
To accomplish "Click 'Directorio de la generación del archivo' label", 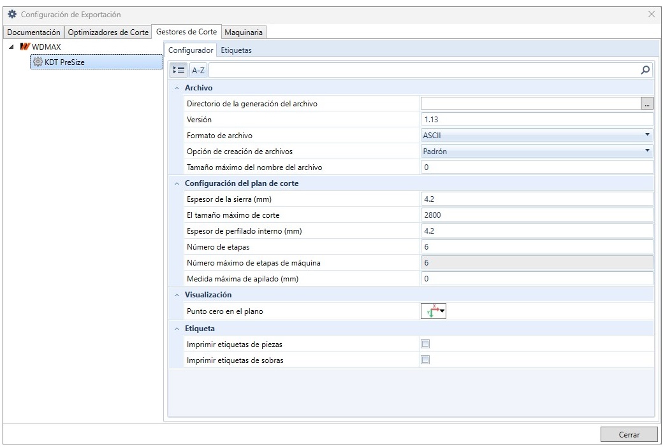I will (x=252, y=104).
